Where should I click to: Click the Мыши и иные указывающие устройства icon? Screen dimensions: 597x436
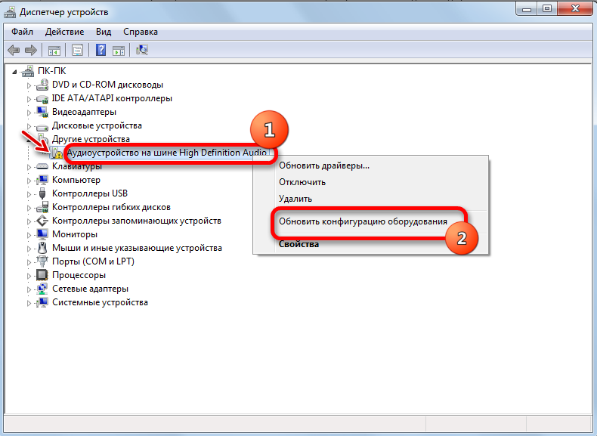[x=42, y=248]
